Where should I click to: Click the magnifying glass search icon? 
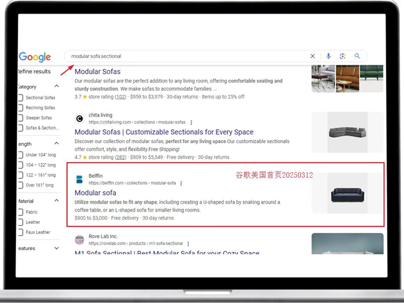pos(357,56)
